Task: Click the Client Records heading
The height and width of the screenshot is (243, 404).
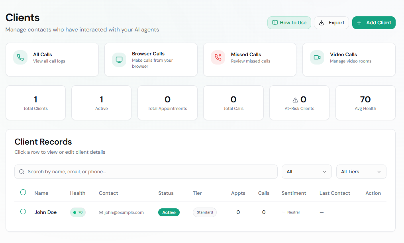Action: [43, 142]
